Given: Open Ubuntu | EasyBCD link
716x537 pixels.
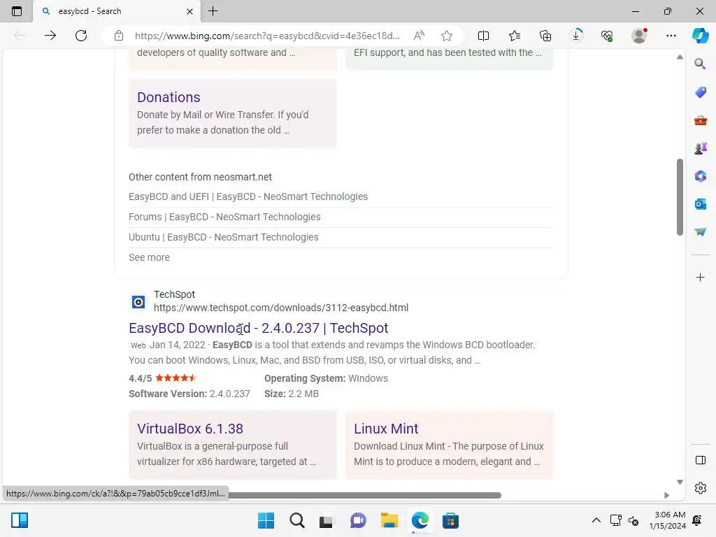Looking at the screenshot, I should tap(224, 237).
